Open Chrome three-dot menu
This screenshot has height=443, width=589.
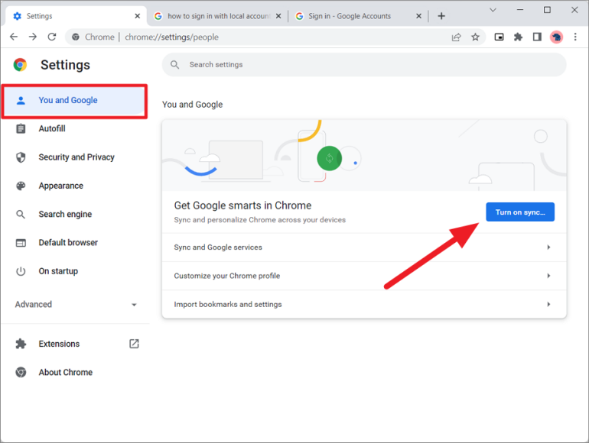575,37
